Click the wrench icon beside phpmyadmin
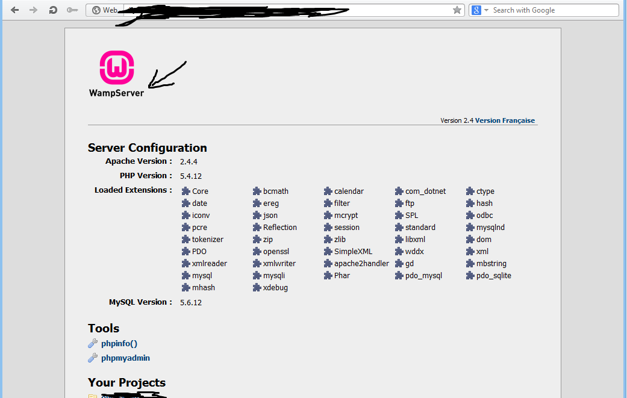 coord(93,358)
